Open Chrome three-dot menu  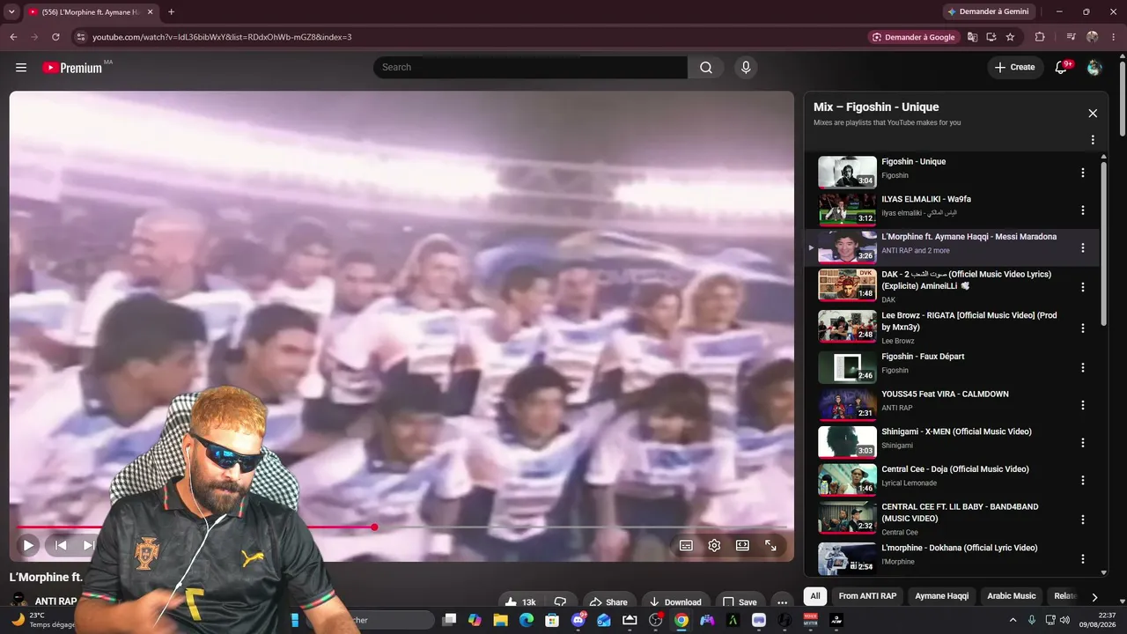tap(1114, 37)
